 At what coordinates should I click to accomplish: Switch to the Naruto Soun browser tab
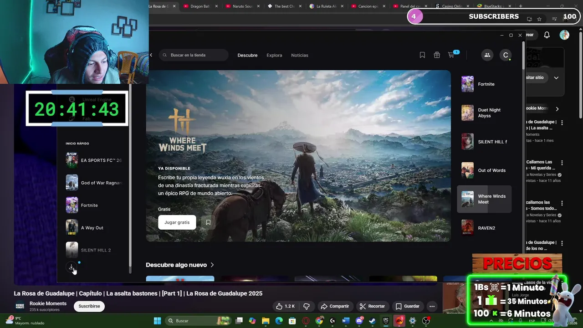click(x=242, y=6)
